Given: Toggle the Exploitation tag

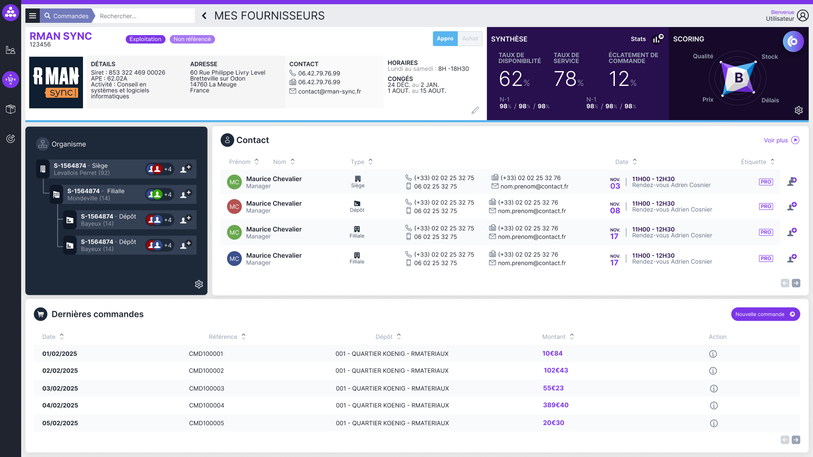Looking at the screenshot, I should (x=145, y=39).
